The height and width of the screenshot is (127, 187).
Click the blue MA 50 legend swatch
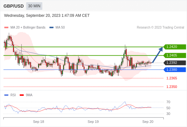tap(51, 28)
